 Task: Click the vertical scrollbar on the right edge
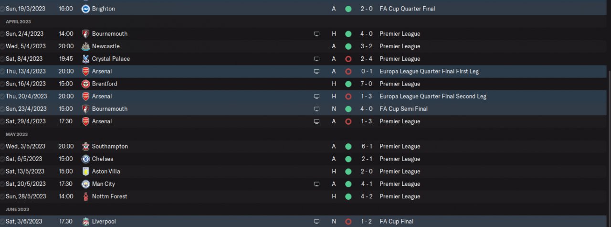click(x=609, y=143)
